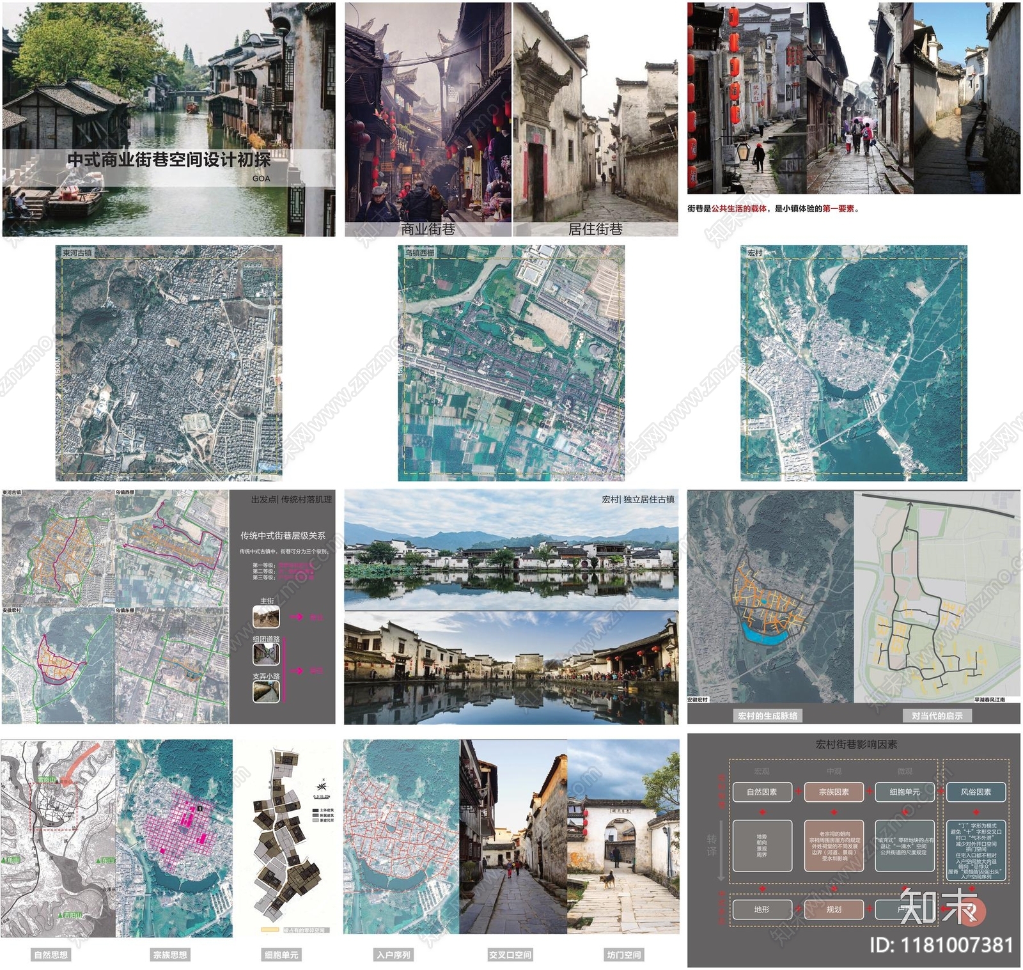Click the 束河古镇 label on large satellite map
This screenshot has width=1023, height=970.
click(77, 253)
